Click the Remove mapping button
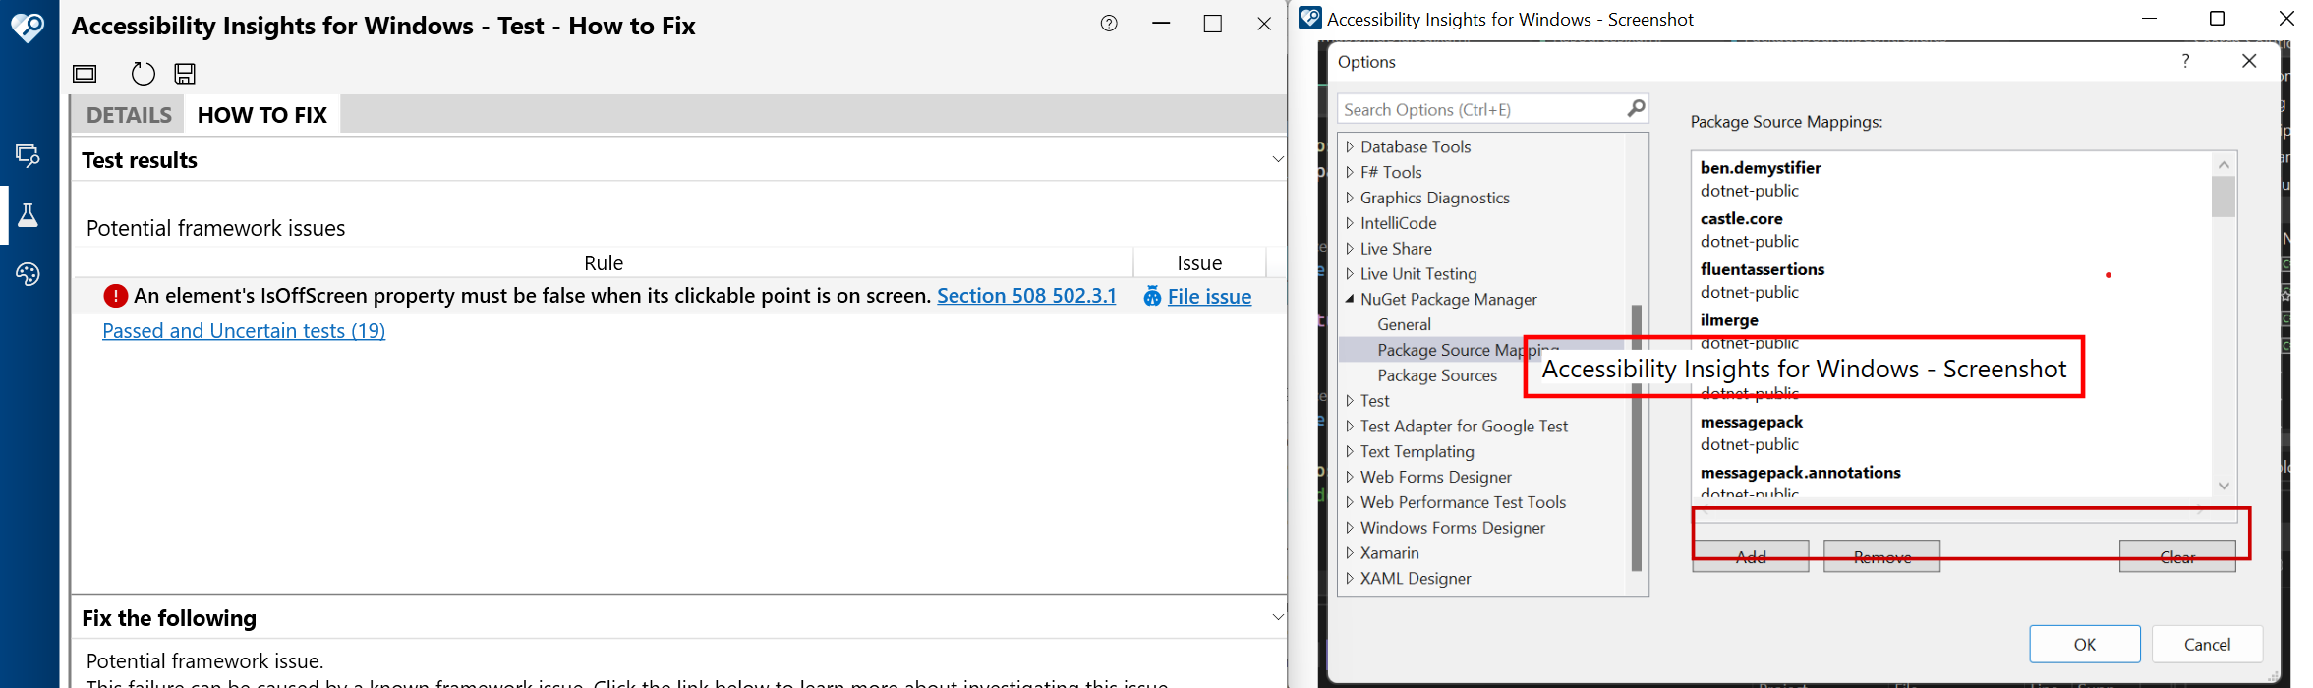Image resolution: width=2313 pixels, height=688 pixels. tap(1881, 556)
